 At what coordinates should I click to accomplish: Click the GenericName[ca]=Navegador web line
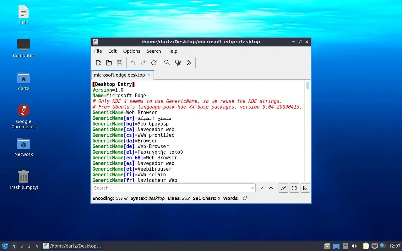coord(133,130)
